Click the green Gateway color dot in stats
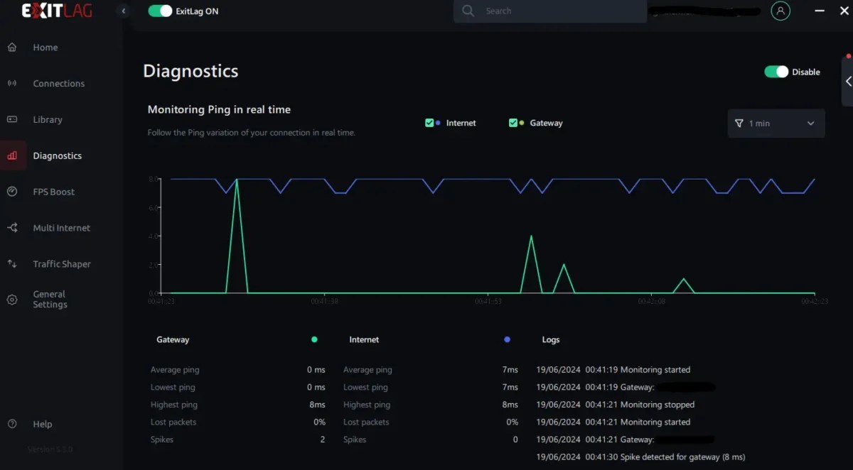 314,339
